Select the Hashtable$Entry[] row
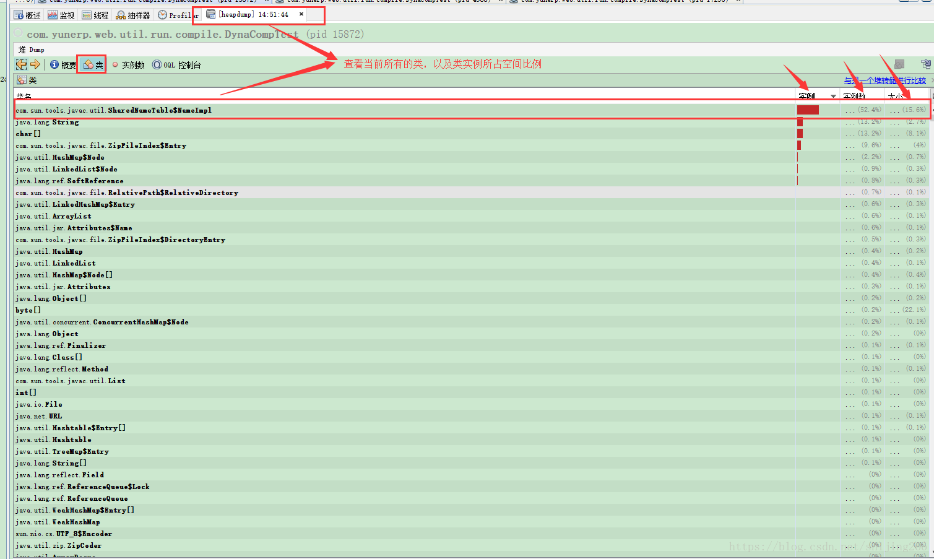Viewport: 934px width, 559px height. [x=472, y=428]
